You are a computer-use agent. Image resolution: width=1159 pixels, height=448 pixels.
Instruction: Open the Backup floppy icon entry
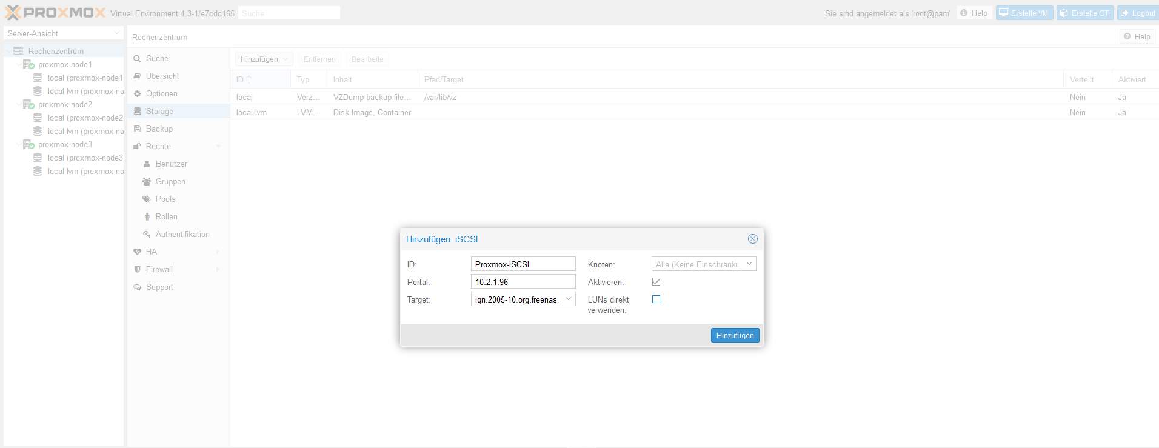[138, 129]
